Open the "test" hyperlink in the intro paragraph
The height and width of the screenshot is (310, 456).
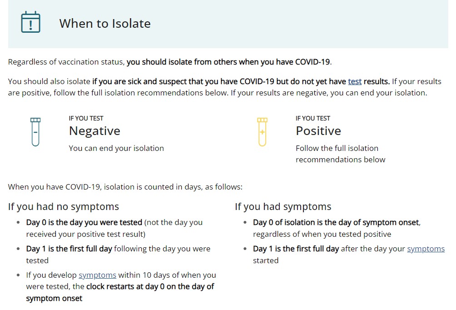click(x=355, y=81)
